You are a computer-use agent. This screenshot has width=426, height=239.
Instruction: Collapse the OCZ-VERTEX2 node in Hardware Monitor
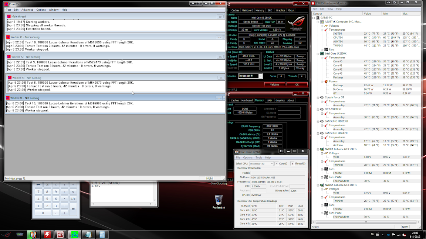tap(317, 109)
